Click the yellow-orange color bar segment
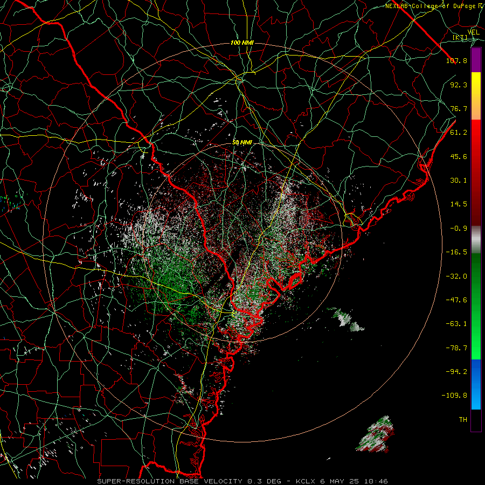The width and height of the screenshot is (485, 485). [x=476, y=96]
